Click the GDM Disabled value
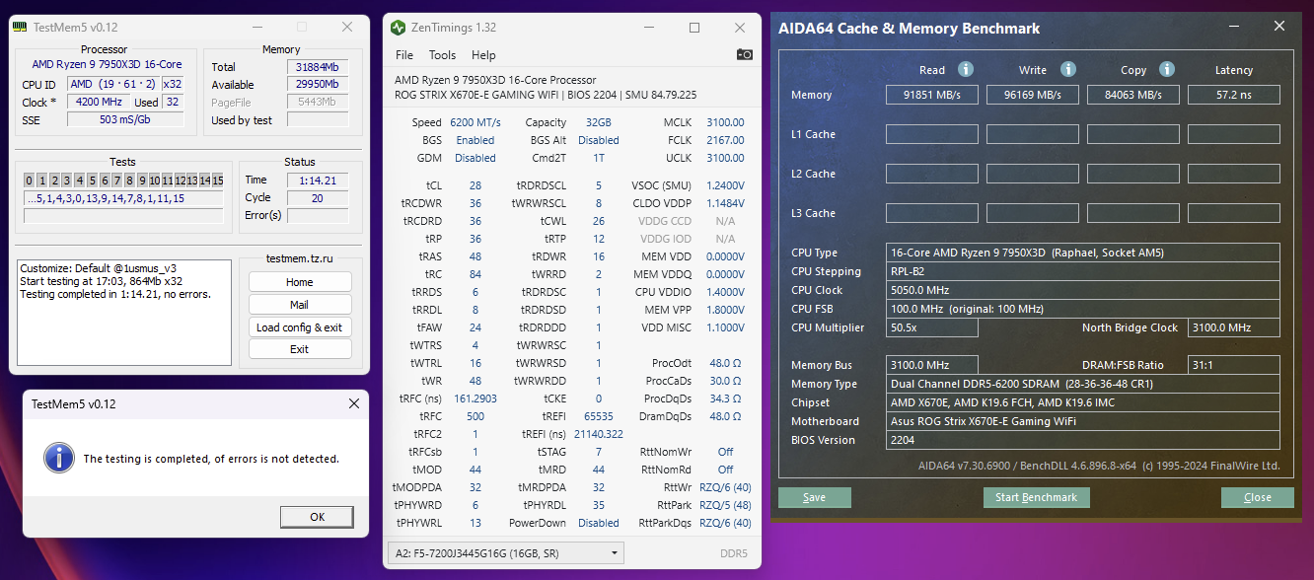This screenshot has width=1314, height=580. click(x=475, y=158)
